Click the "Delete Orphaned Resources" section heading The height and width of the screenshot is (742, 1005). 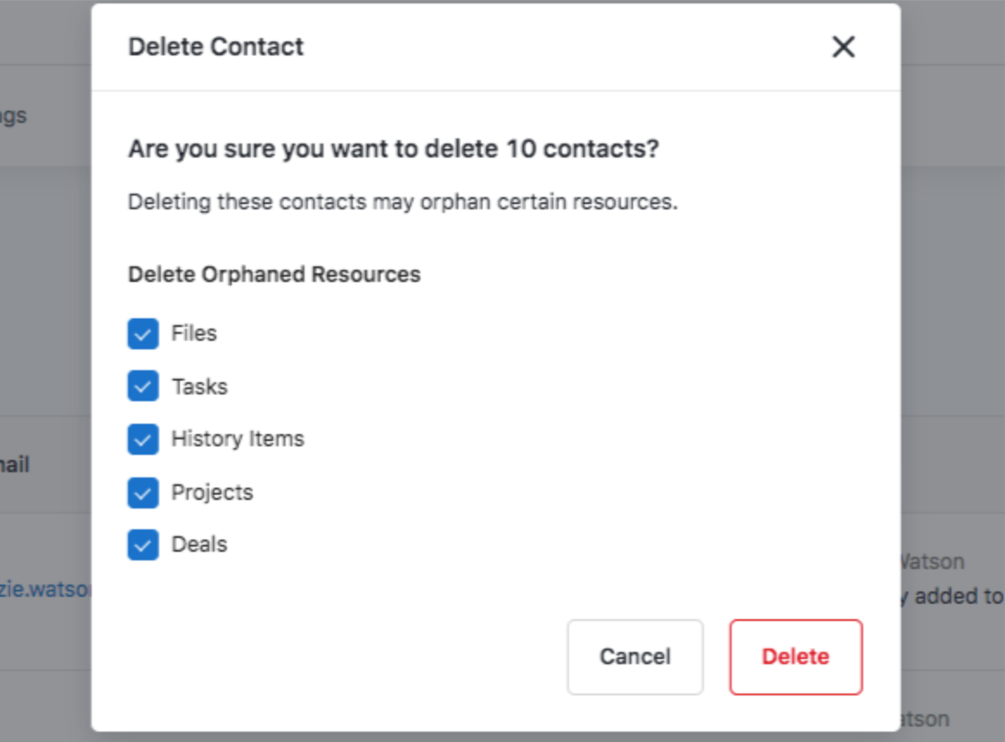pos(274,275)
